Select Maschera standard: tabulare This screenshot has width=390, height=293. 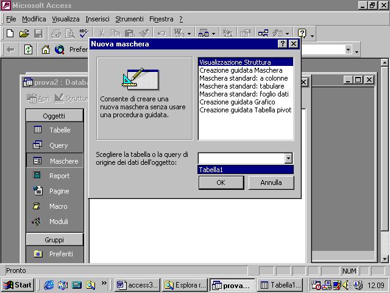pos(246,86)
